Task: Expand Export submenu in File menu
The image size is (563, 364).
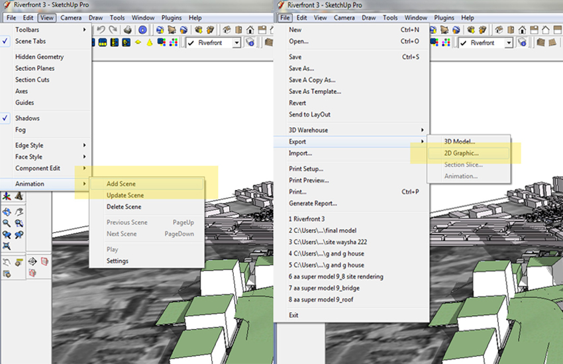Action: [x=351, y=142]
